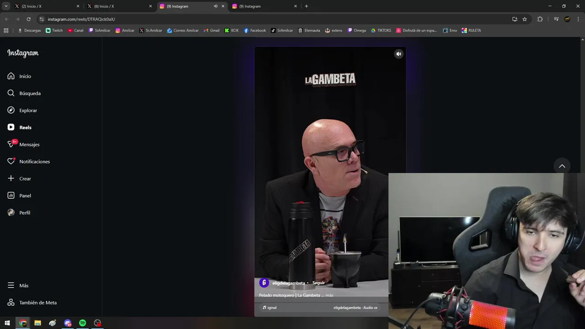Screen dimensions: 585x329
Task: Mute the tab with the audio icon
Action: pyautogui.click(x=215, y=6)
